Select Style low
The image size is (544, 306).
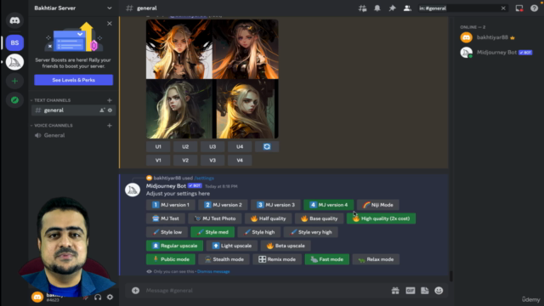tap(167, 232)
